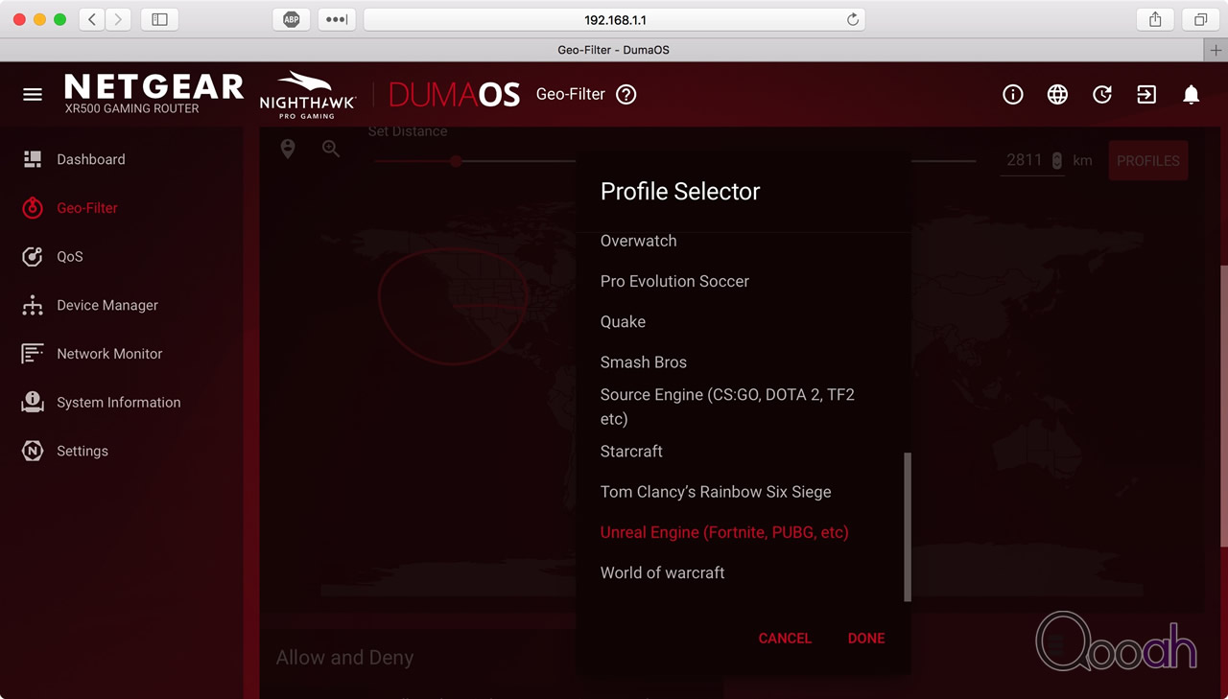The height and width of the screenshot is (699, 1228).
Task: Open Network Monitor from sidebar
Action: tap(109, 354)
